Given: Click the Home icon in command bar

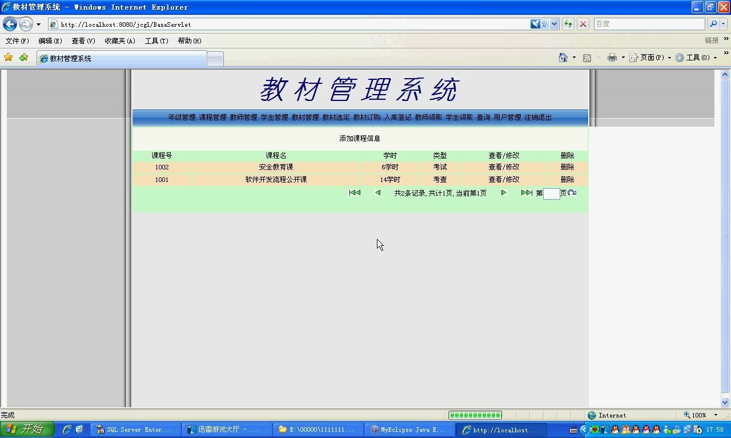Looking at the screenshot, I should click(x=563, y=58).
